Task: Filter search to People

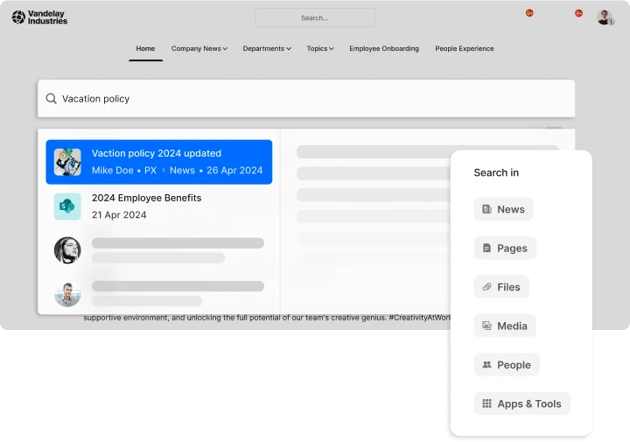Action: click(x=507, y=365)
